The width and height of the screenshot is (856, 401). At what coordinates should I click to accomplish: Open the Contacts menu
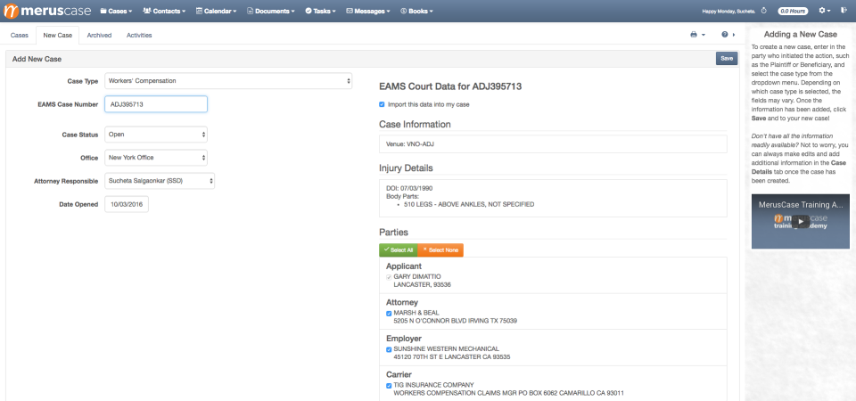(x=164, y=11)
